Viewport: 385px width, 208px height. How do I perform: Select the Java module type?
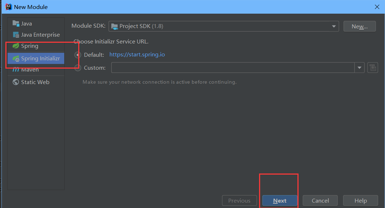[36, 24]
